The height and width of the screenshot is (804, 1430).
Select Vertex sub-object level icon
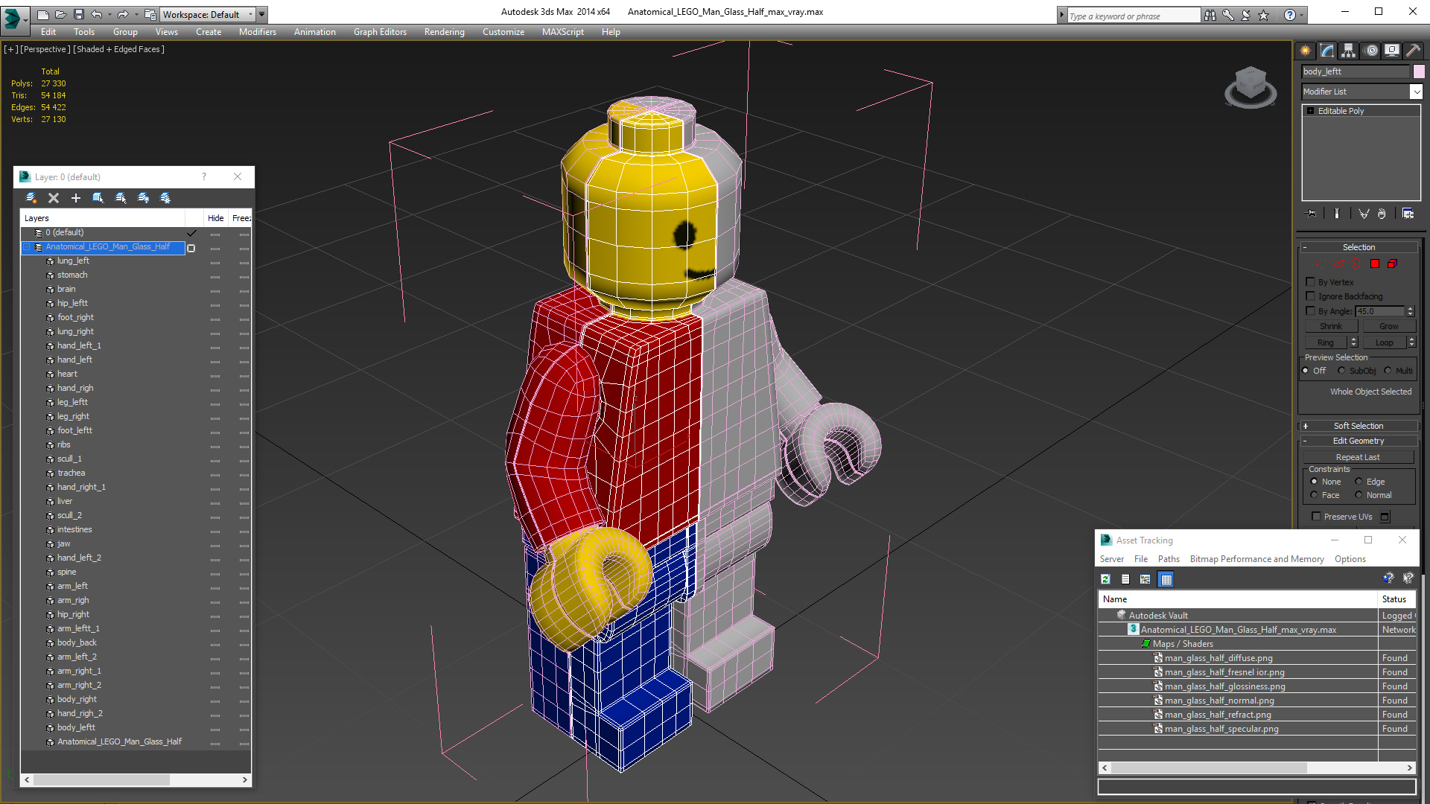point(1321,264)
